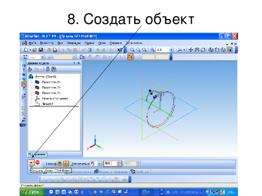Viewport: 262px width, 196px height.
Task: Open the Редактор menu
Action: click(47, 43)
